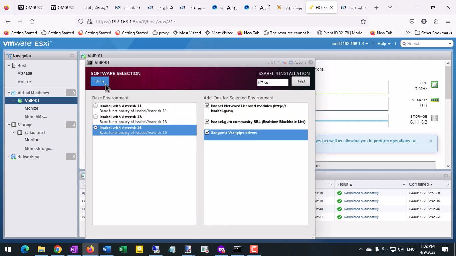The width and height of the screenshot is (456, 256).
Task: Close the HQ-ESXi tab
Action: pyautogui.click(x=331, y=7)
